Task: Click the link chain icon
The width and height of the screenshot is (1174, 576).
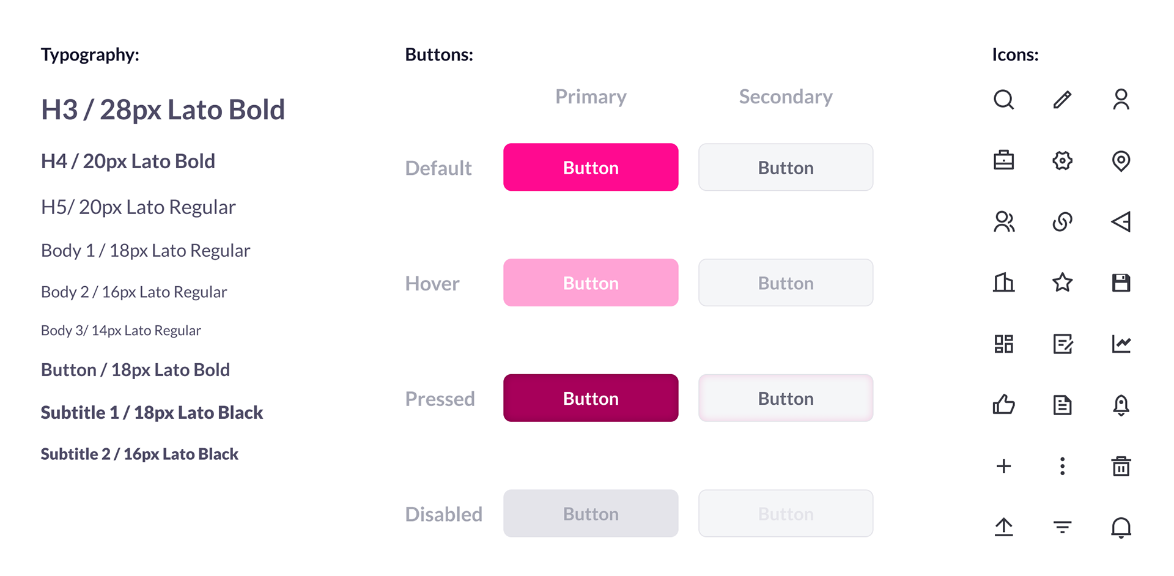Action: (1062, 221)
